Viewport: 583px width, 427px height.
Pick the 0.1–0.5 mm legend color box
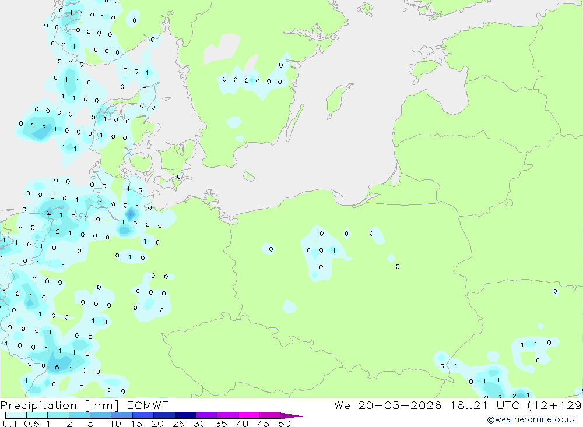tap(16, 415)
